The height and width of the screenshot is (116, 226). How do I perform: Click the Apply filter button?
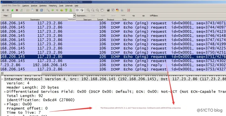point(103,16)
